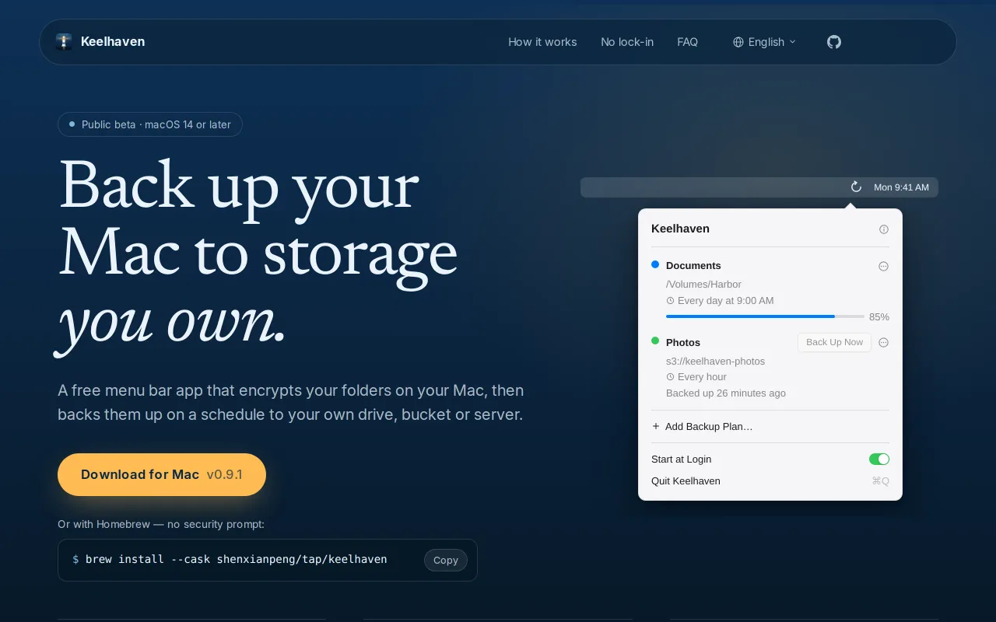
Task: Click the s3://keelhaven-photos destination text
Action: (x=715, y=361)
